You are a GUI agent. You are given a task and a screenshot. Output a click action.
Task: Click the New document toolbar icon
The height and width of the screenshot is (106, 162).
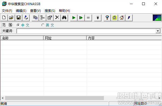(4, 18)
